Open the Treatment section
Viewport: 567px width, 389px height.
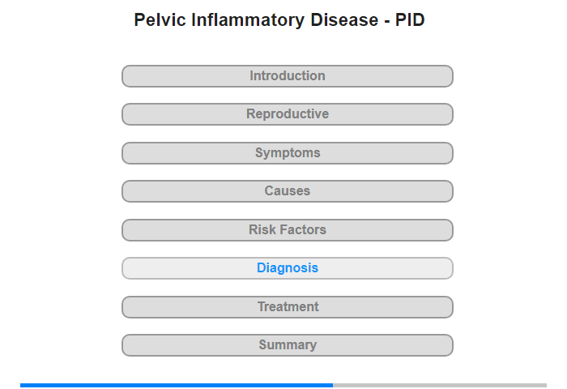[x=287, y=307]
